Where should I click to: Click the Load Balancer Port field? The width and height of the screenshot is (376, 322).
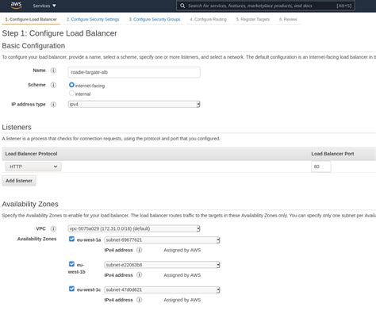pyautogui.click(x=320, y=167)
